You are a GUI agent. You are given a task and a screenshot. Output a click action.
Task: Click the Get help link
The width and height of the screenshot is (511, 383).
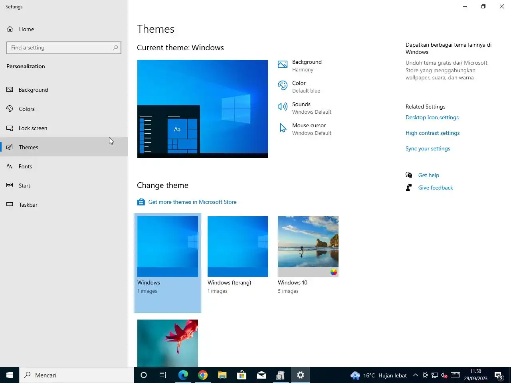[x=428, y=176]
